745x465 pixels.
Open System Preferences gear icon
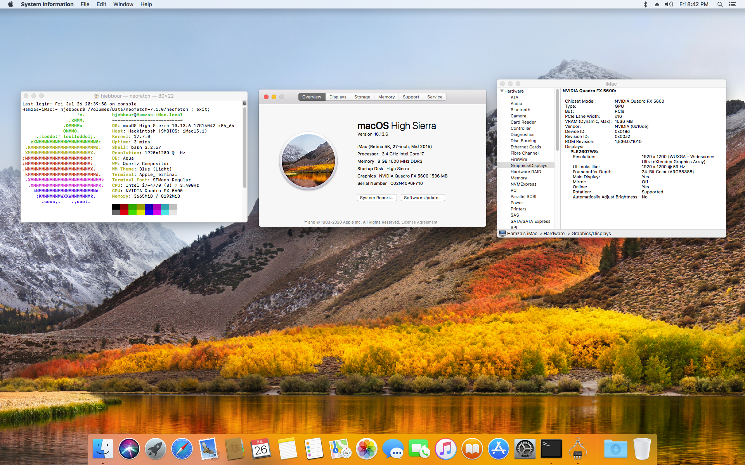point(525,449)
